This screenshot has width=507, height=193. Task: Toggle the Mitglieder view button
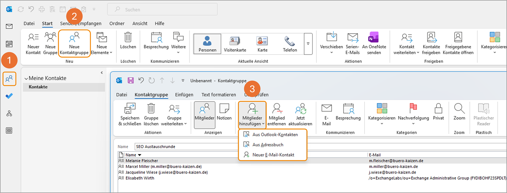pos(204,115)
